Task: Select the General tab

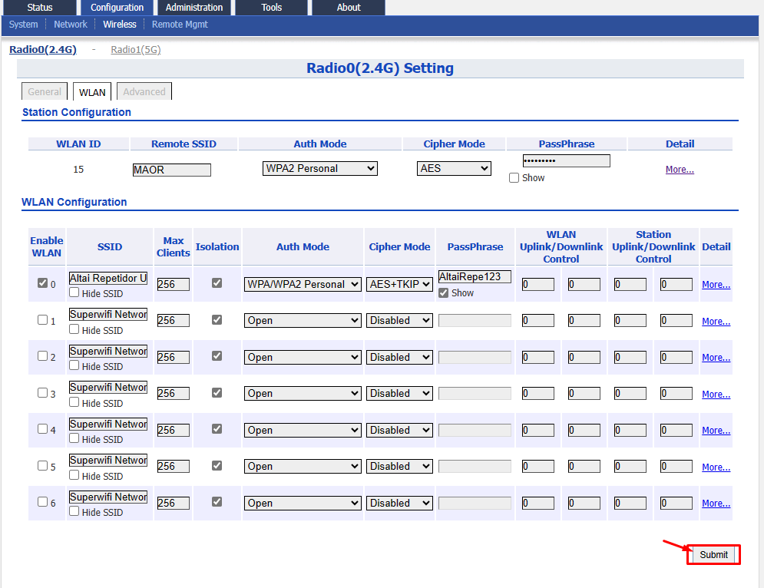Action: (x=45, y=91)
